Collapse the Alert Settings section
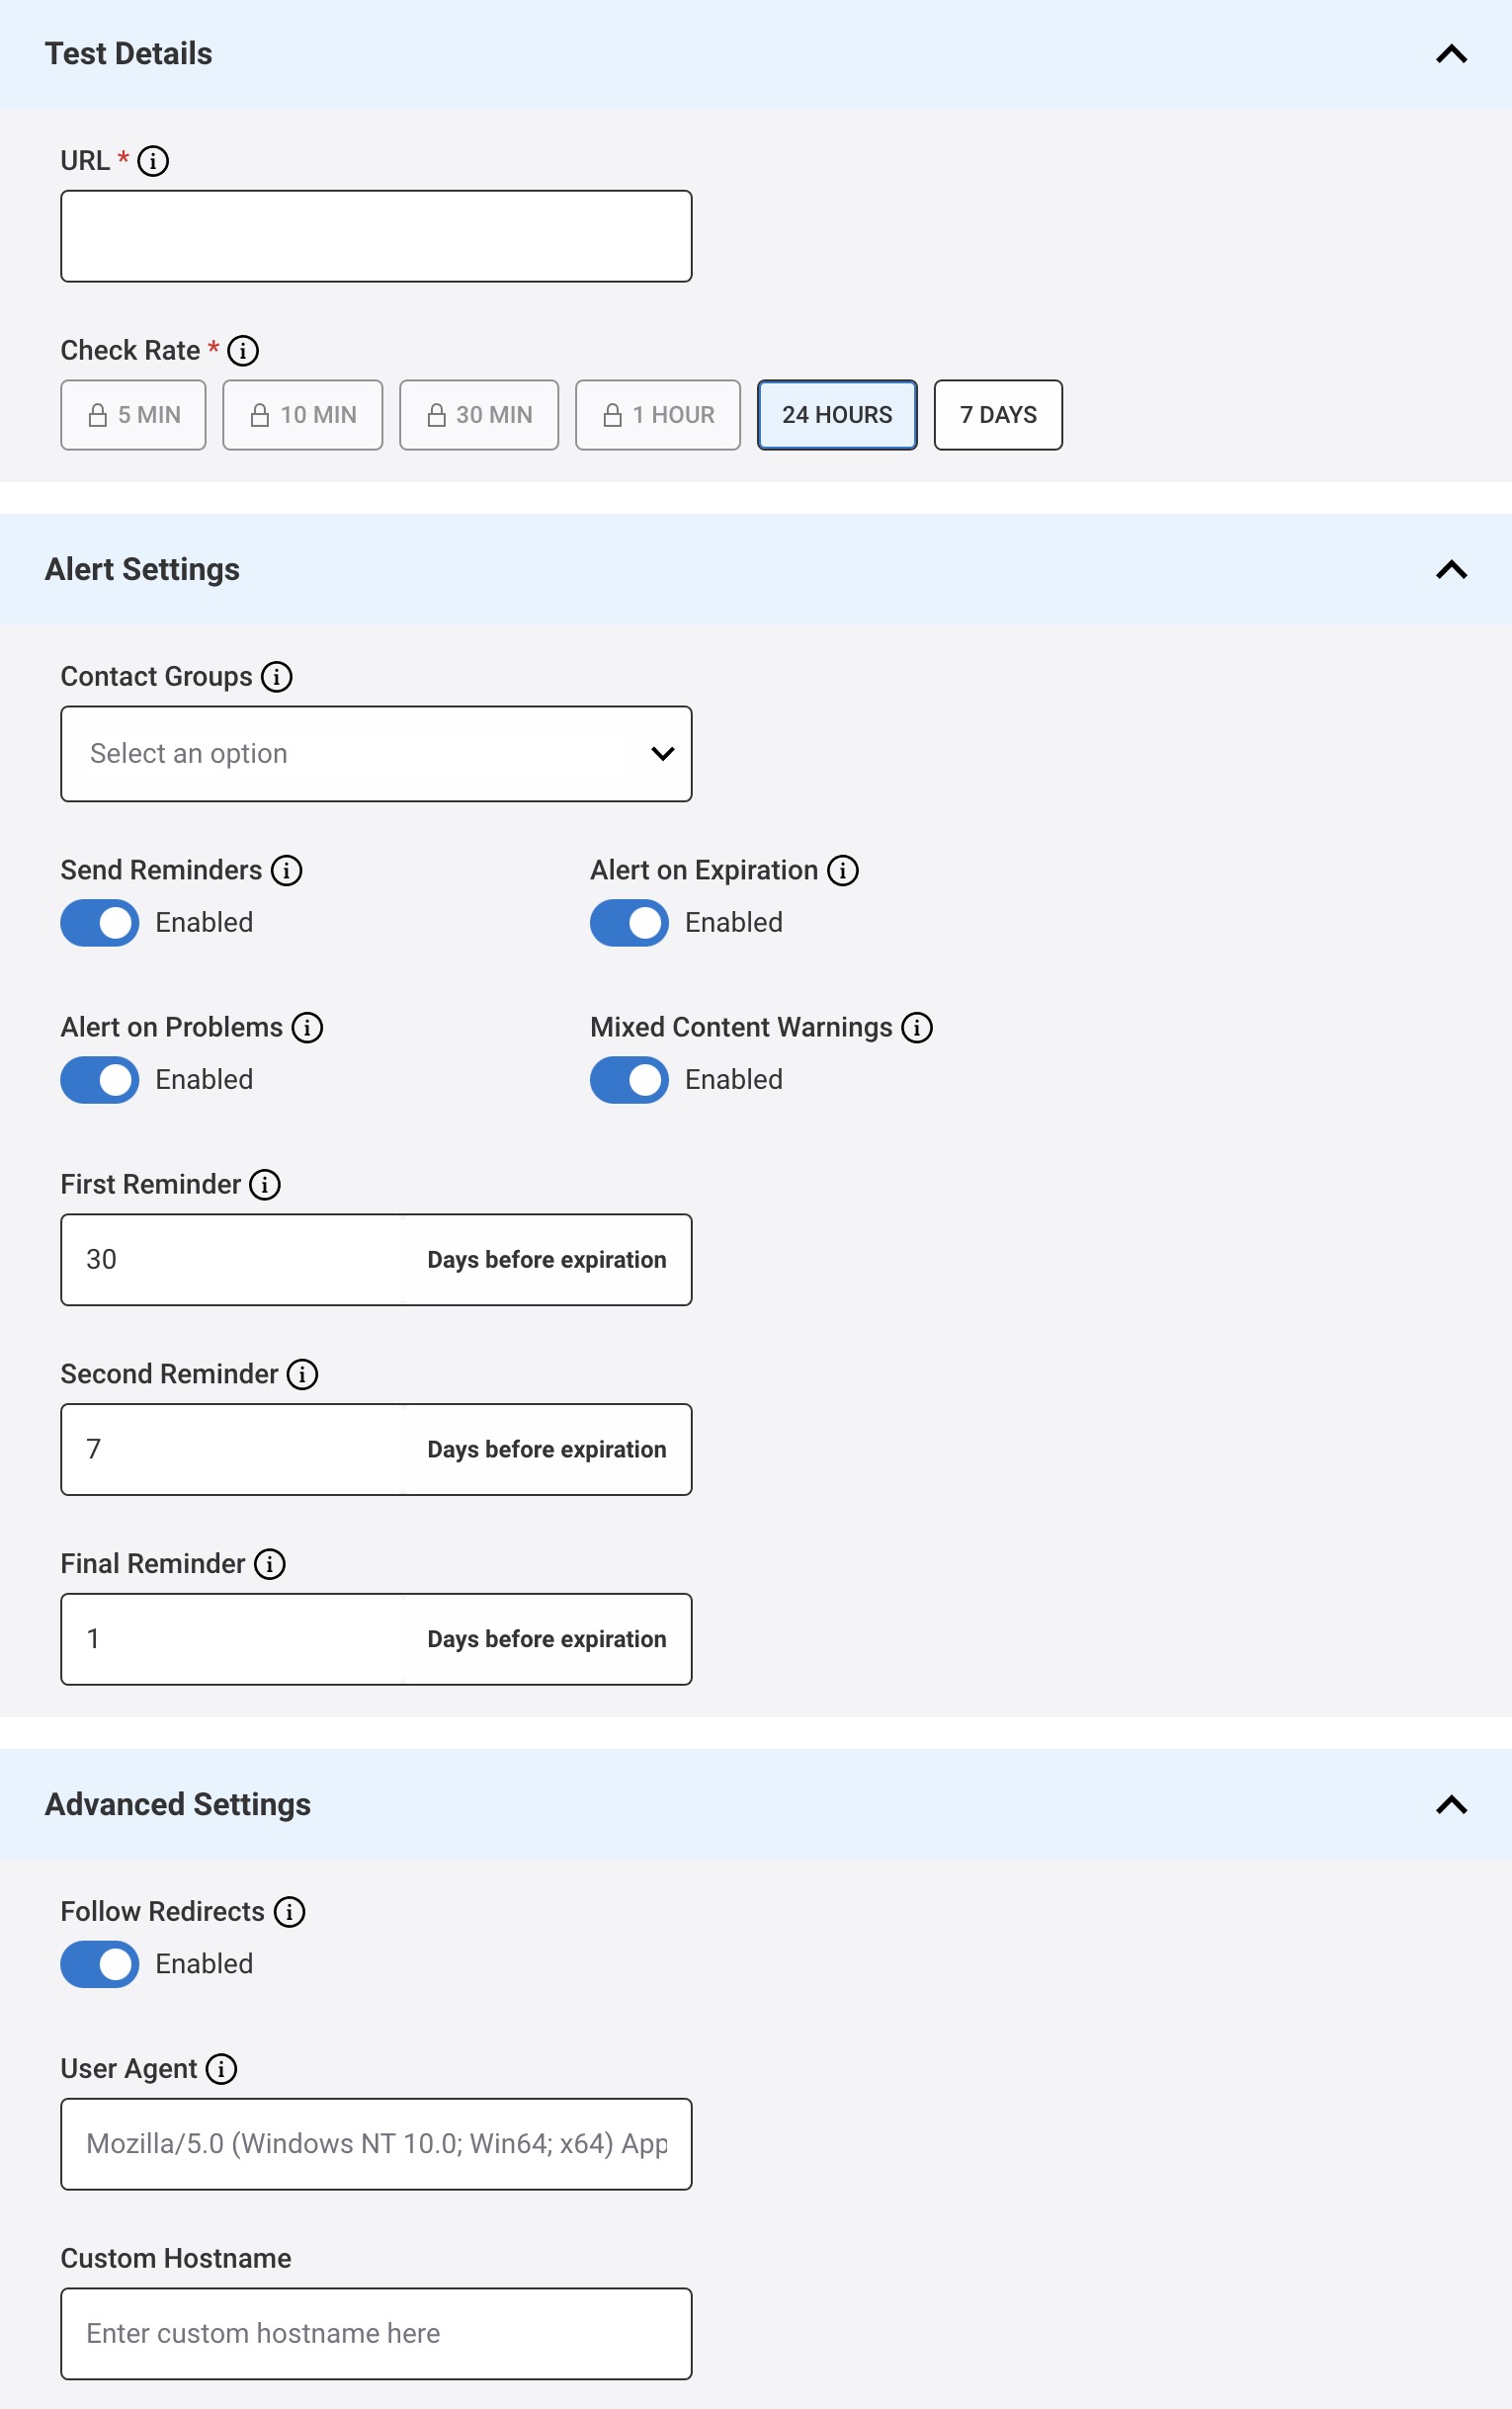 (1451, 570)
